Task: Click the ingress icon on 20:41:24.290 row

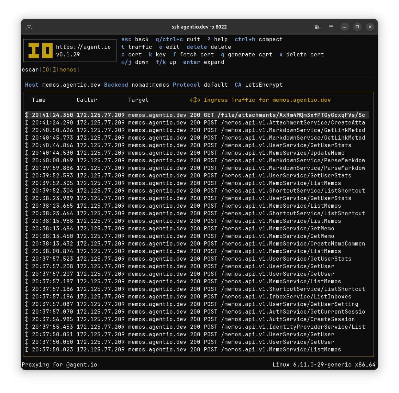Action: [27, 123]
